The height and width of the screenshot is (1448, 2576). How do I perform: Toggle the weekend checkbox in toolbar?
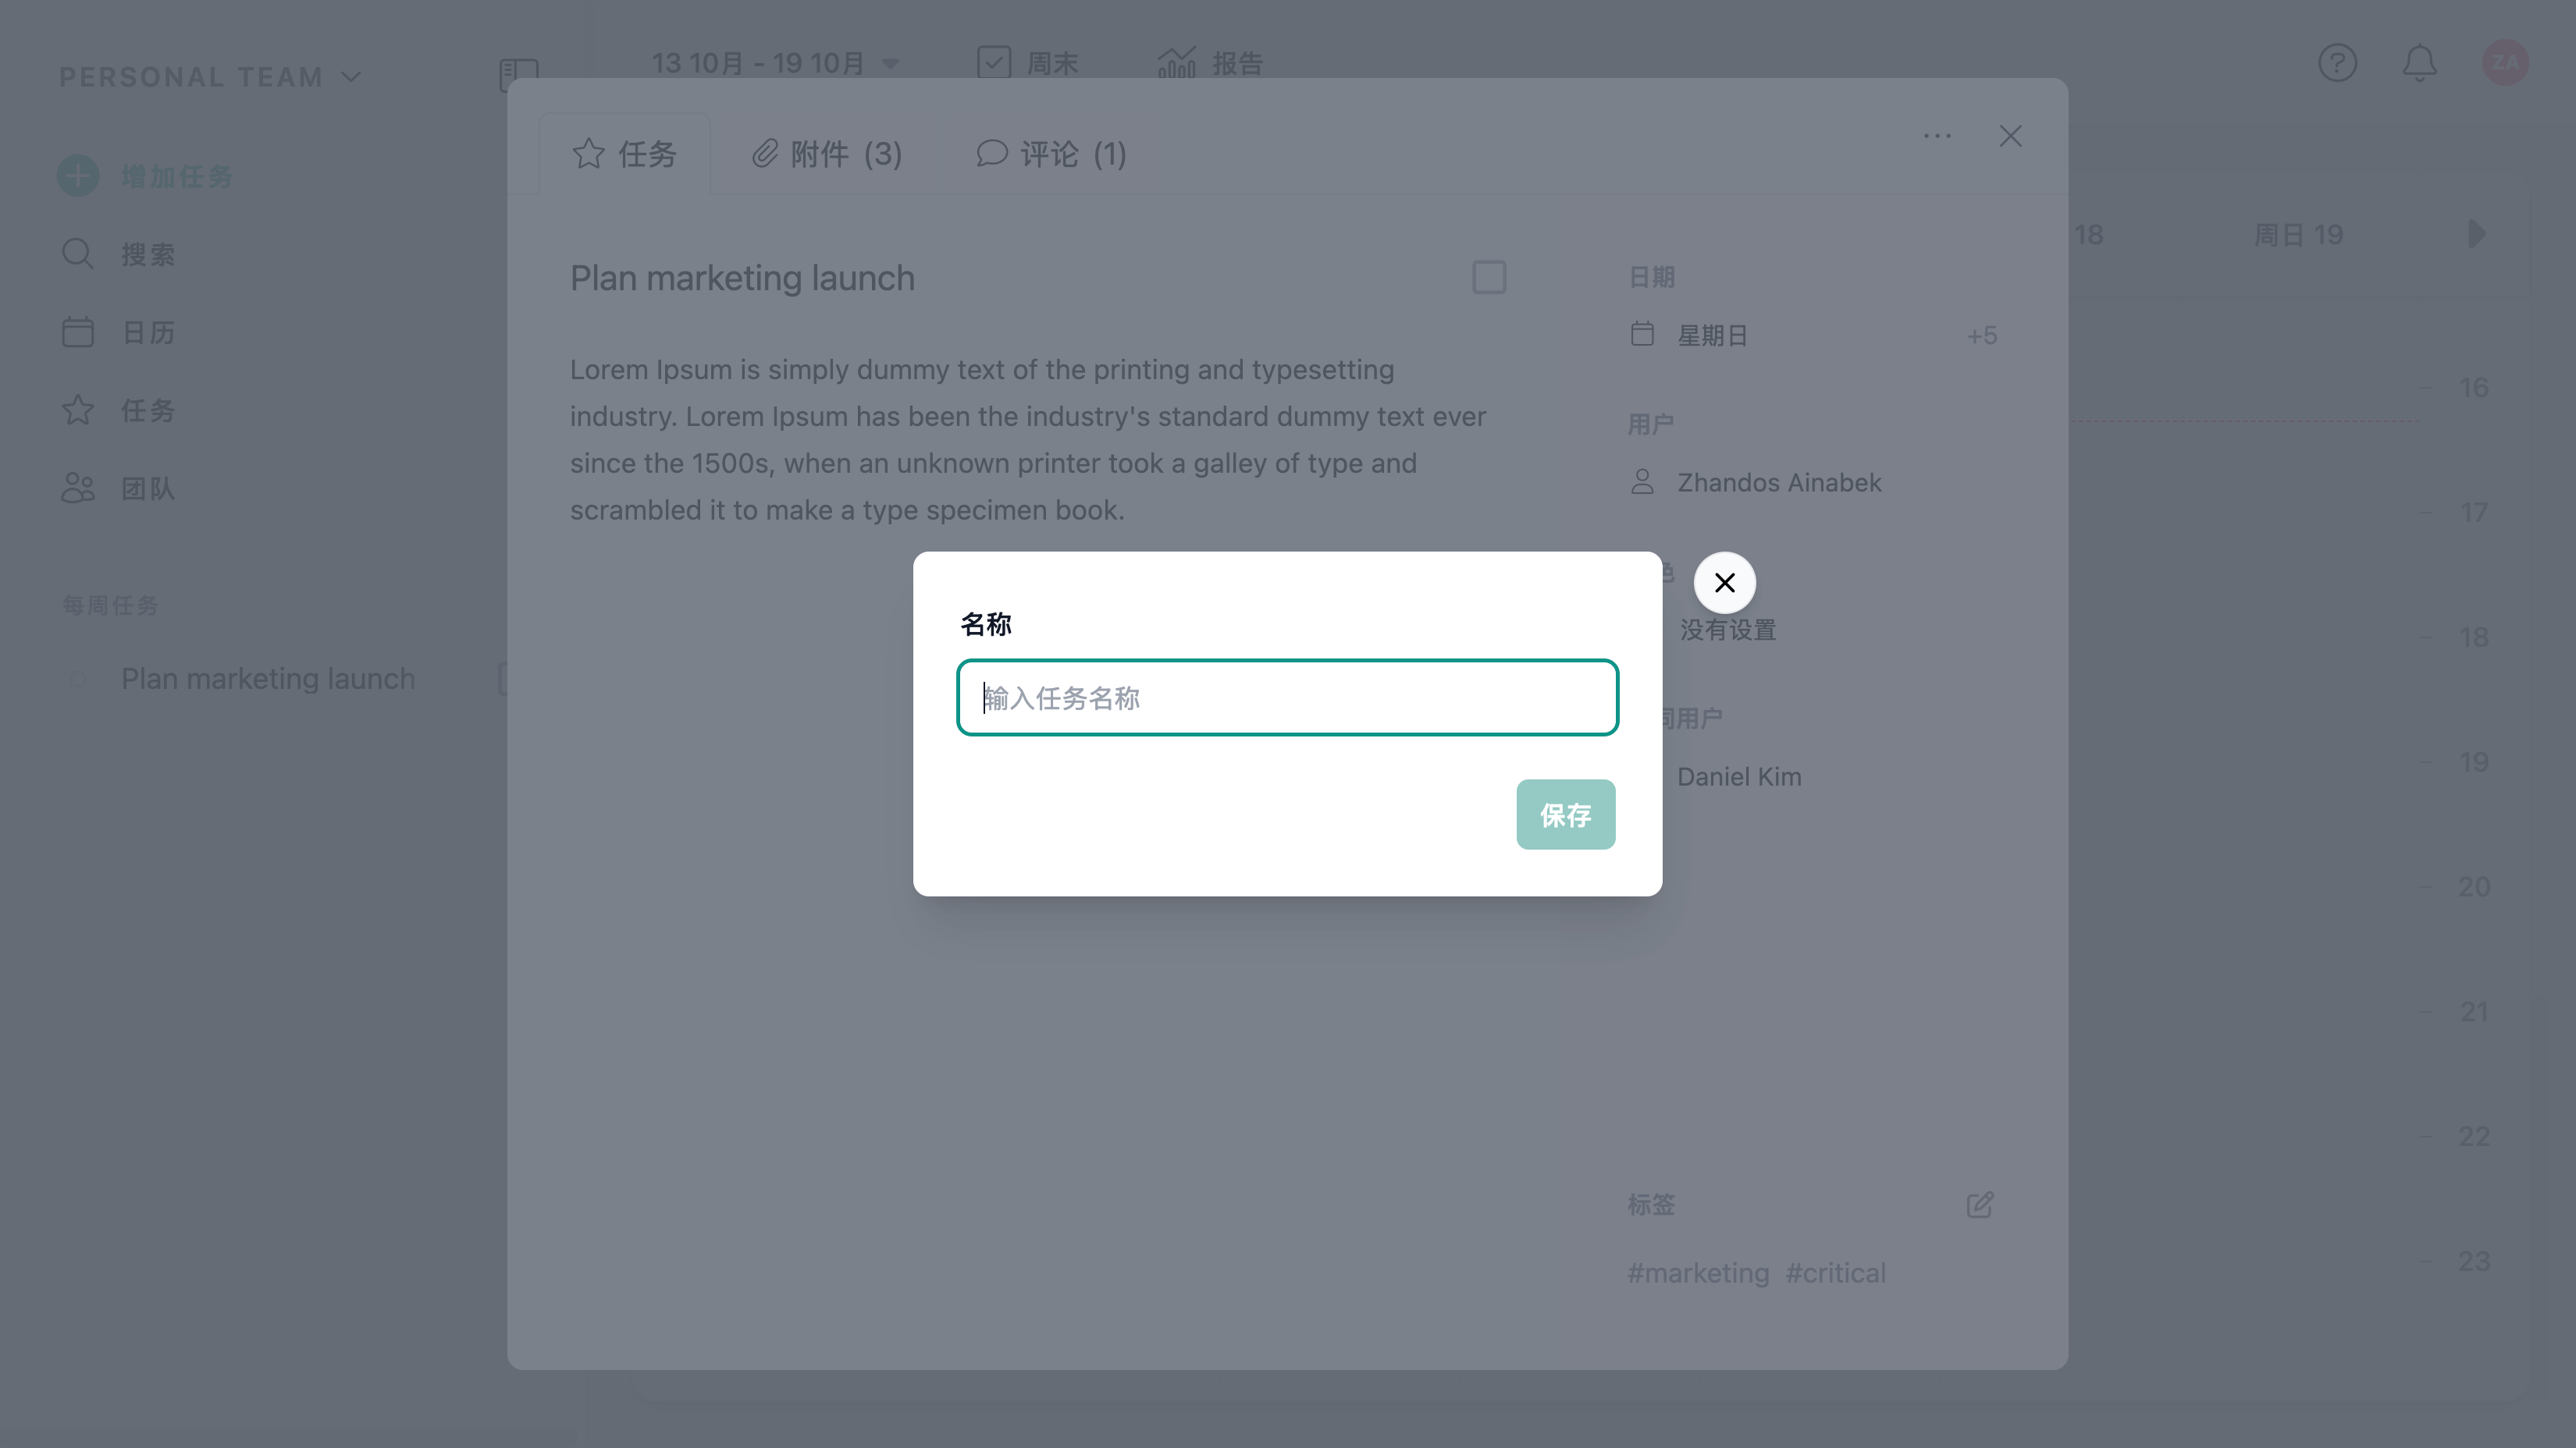pyautogui.click(x=994, y=63)
